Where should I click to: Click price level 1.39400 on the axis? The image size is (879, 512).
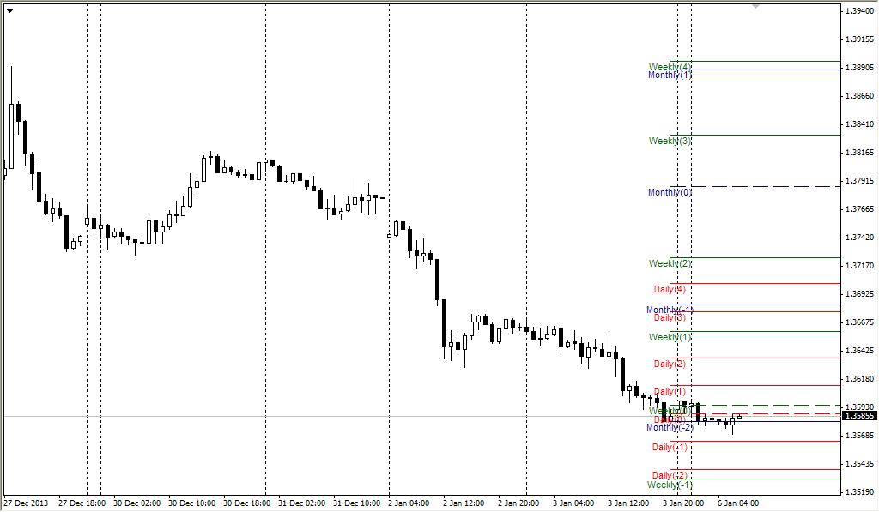click(859, 11)
